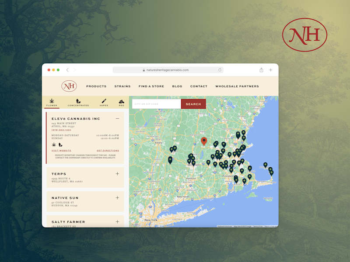Click the large red NH logo at top right

click(x=304, y=35)
